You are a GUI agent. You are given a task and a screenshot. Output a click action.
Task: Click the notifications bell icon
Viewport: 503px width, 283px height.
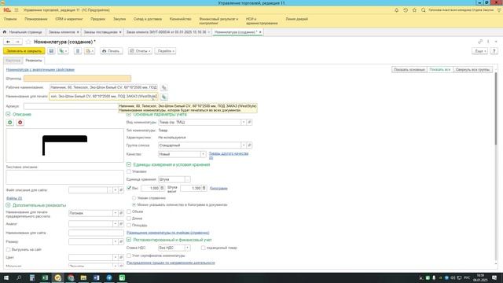point(396,10)
